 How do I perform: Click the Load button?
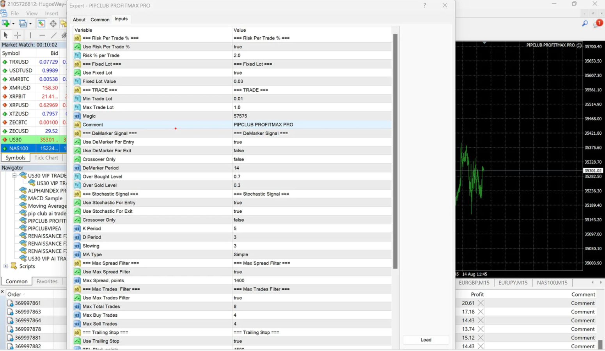coord(426,340)
